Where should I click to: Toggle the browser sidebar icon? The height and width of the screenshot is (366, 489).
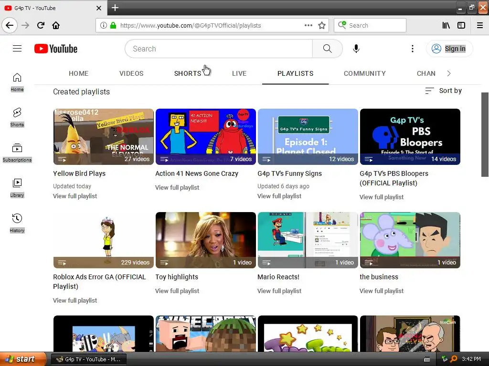(x=461, y=25)
